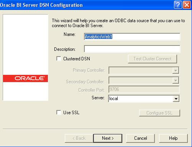This screenshot has width=192, height=147.
Task: Click the Oracle logo banner
Action: (x=25, y=78)
